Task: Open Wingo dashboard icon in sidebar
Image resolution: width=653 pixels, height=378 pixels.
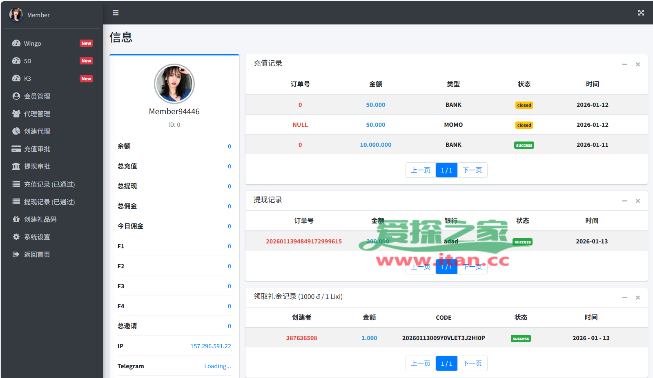Action: (x=16, y=43)
